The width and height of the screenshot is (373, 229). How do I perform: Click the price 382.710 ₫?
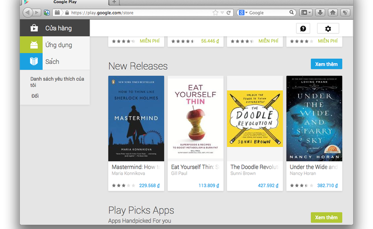click(328, 185)
